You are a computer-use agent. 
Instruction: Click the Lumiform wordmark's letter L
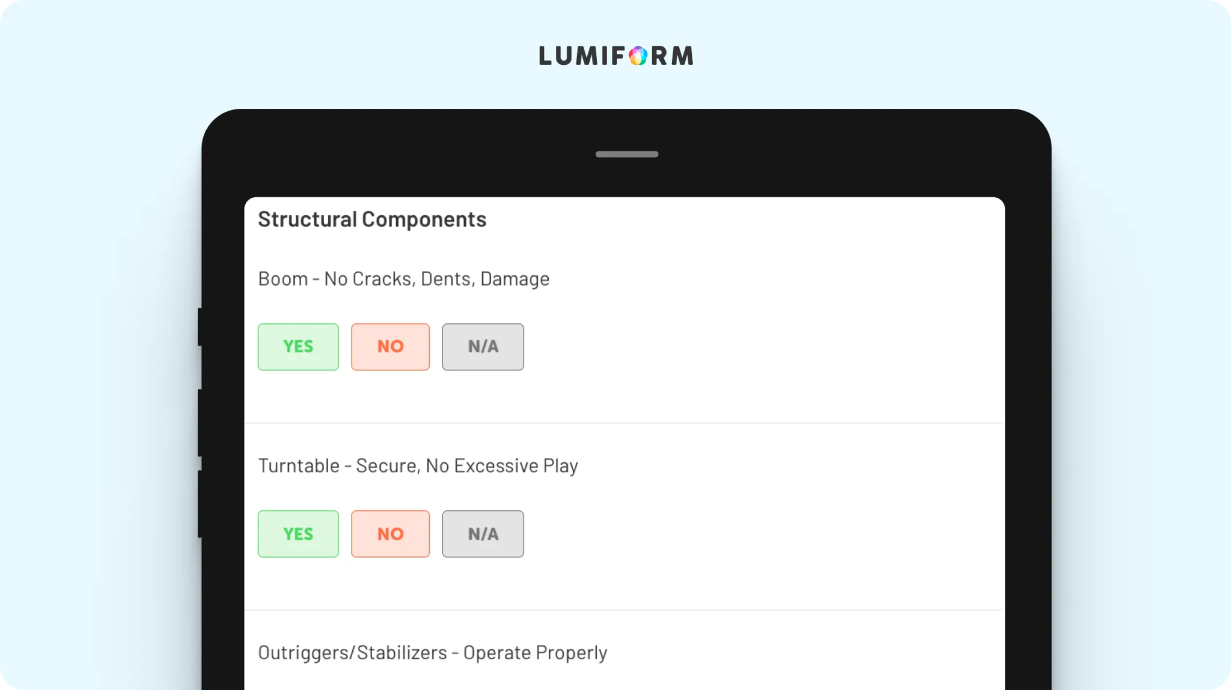(546, 56)
